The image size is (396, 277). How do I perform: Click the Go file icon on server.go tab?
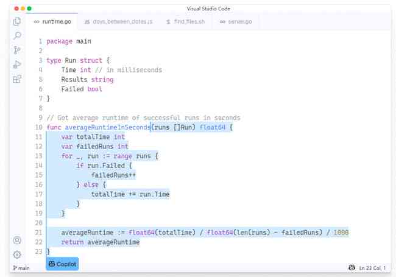pyautogui.click(x=222, y=22)
